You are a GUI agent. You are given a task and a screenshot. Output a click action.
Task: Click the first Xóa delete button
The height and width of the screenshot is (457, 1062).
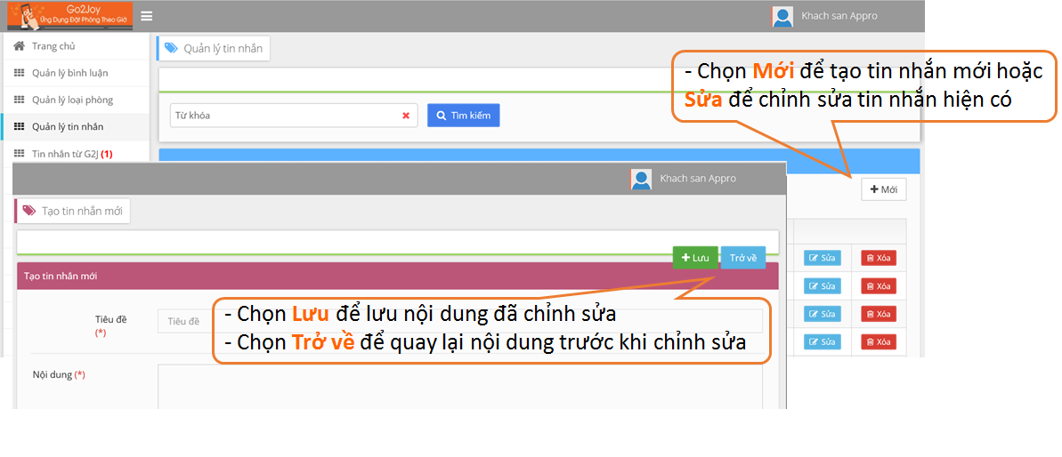pos(879,258)
